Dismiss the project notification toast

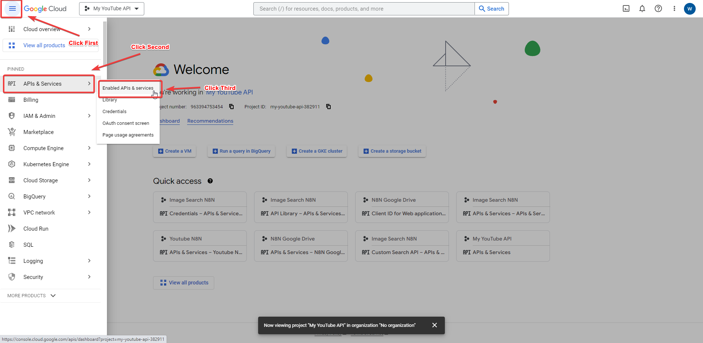coord(435,325)
